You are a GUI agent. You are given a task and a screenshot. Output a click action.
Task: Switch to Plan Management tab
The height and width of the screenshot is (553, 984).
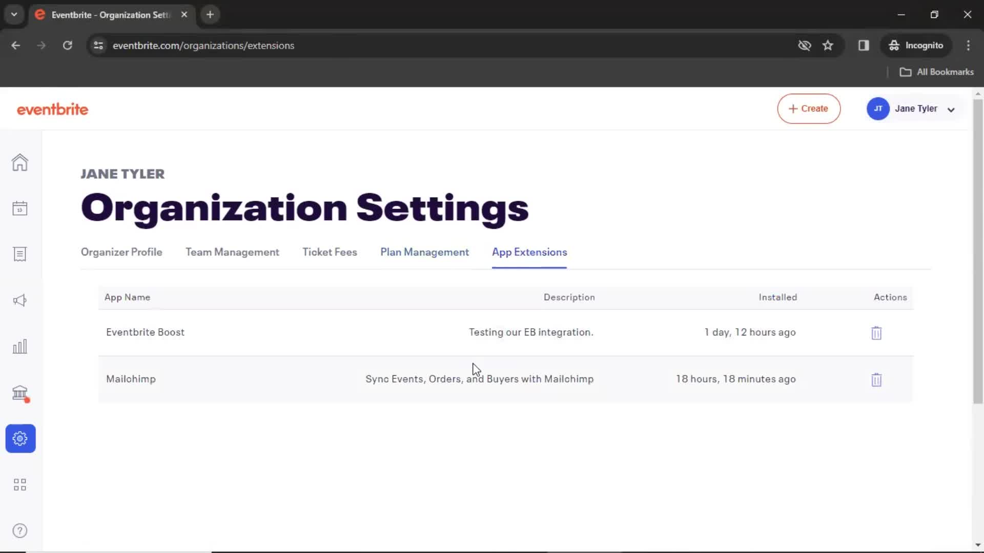424,252
